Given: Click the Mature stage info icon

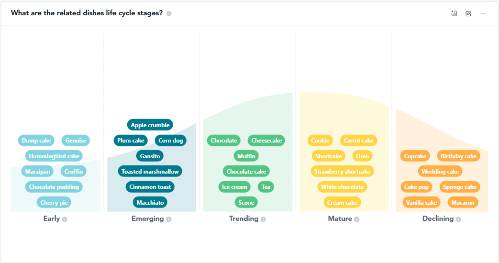Looking at the screenshot, I should [x=357, y=219].
